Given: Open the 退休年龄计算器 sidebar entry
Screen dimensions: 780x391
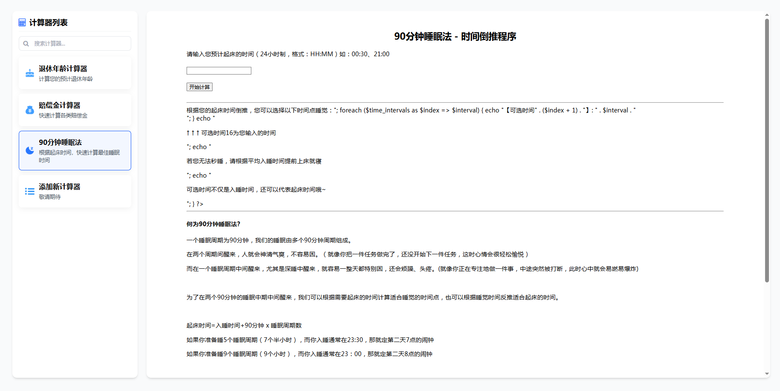Looking at the screenshot, I should click(x=63, y=69).
